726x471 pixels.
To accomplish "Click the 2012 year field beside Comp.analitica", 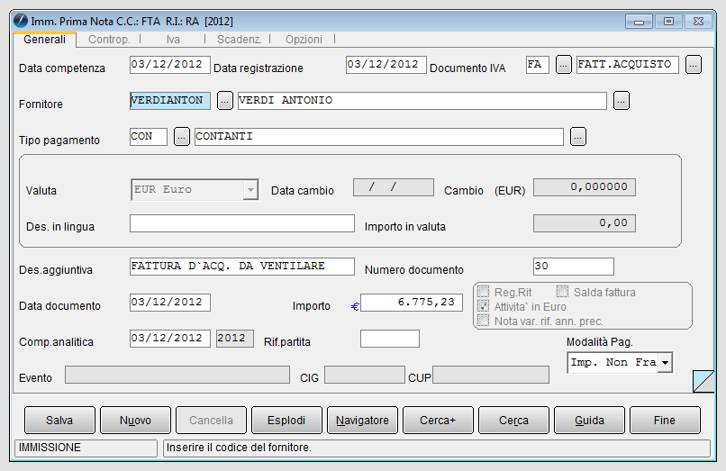I will 235,339.
